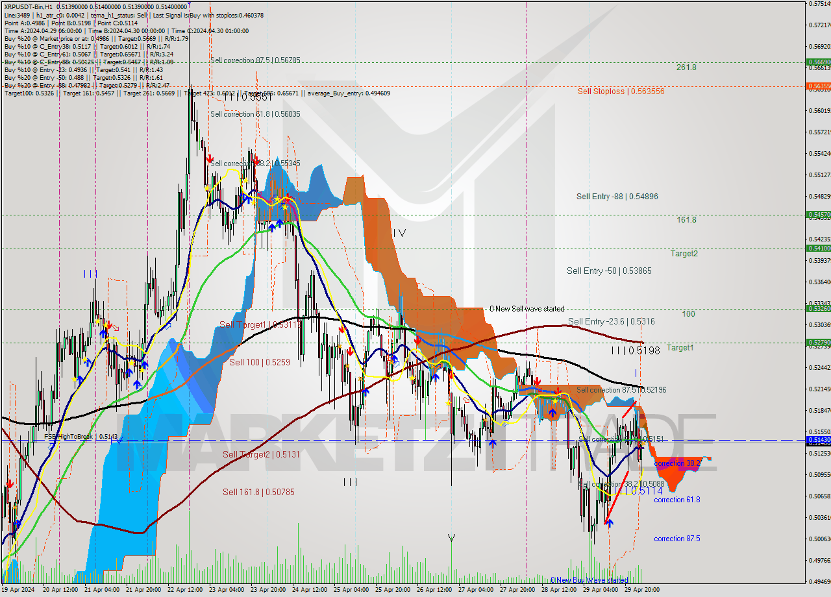Viewport: 831px width, 597px height.
Task: Click the 25 Apr 04:00 time label
Action: tap(352, 591)
